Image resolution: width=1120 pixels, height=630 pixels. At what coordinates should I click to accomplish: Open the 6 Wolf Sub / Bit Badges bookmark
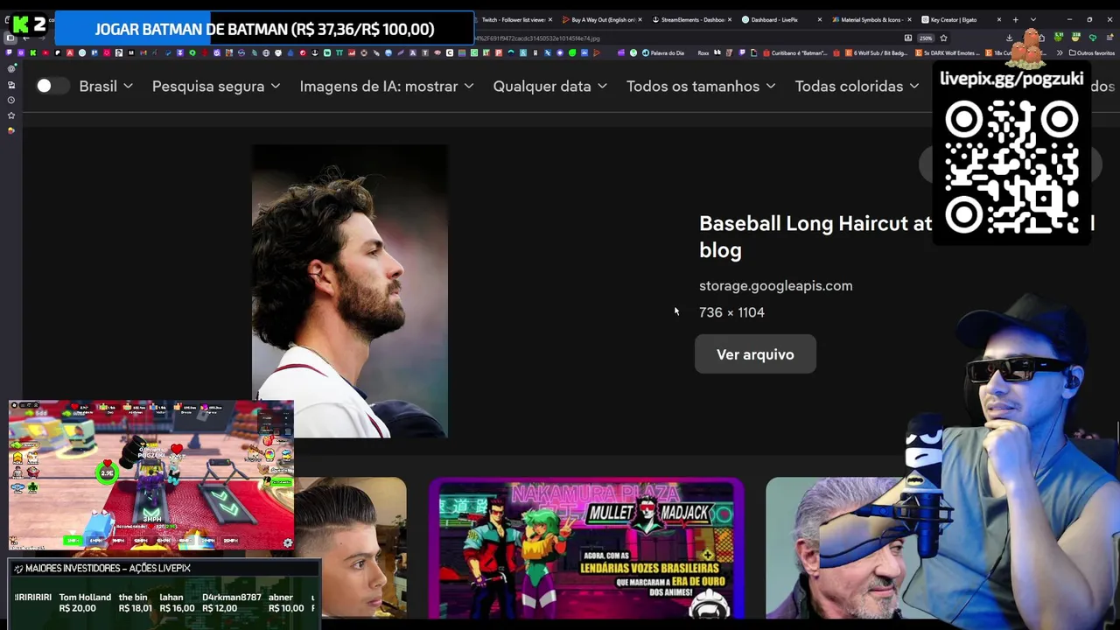point(877,52)
